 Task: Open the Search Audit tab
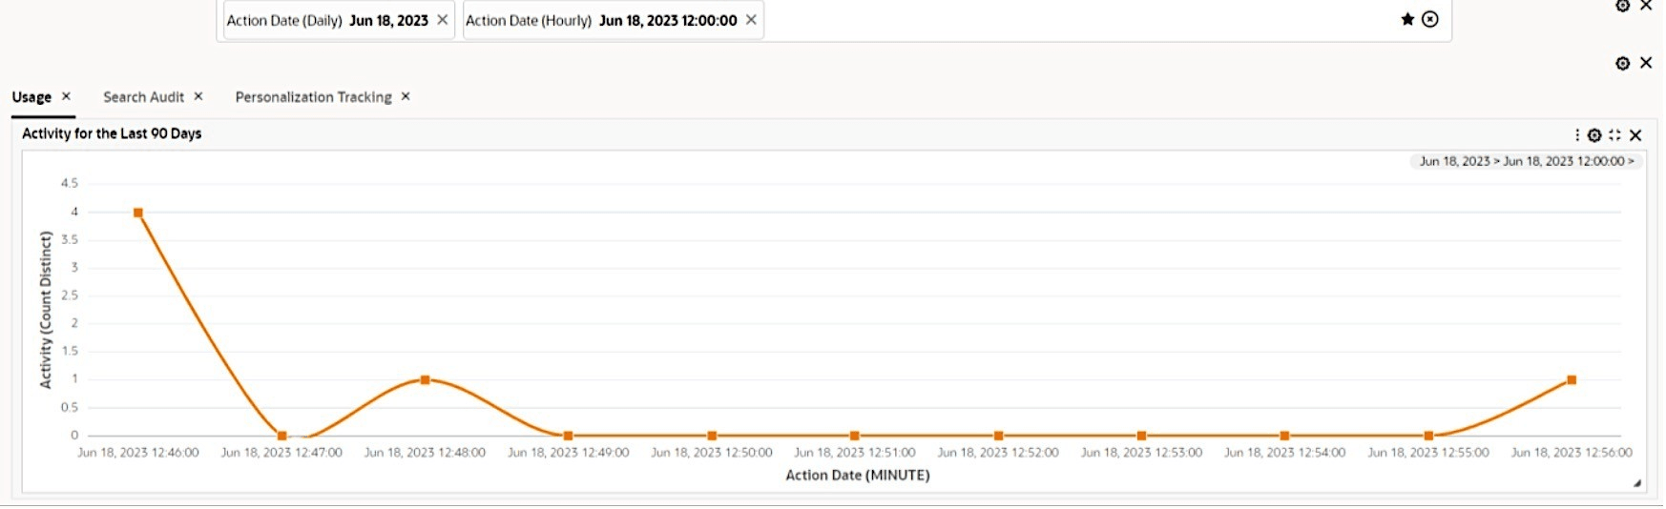point(143,97)
